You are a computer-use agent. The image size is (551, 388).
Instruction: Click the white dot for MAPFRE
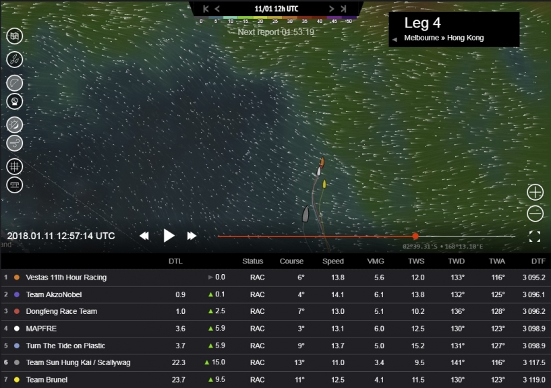tap(16, 329)
